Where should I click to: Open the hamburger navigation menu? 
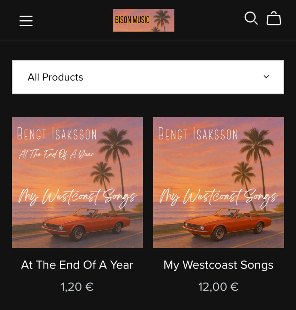(26, 21)
